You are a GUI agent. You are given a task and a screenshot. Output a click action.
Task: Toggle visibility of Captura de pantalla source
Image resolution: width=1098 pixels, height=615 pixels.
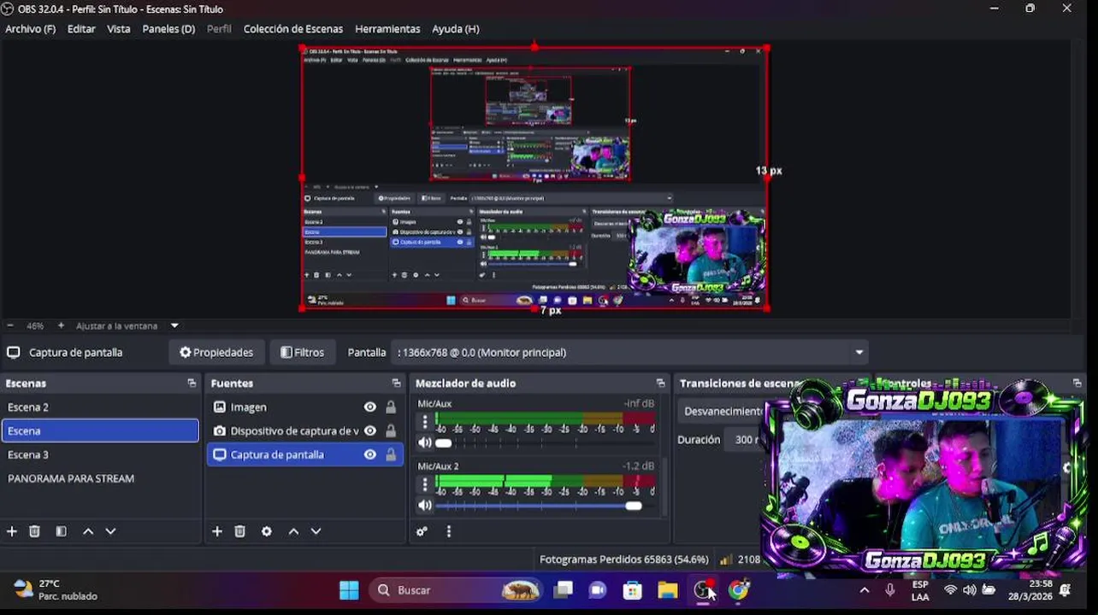click(370, 455)
